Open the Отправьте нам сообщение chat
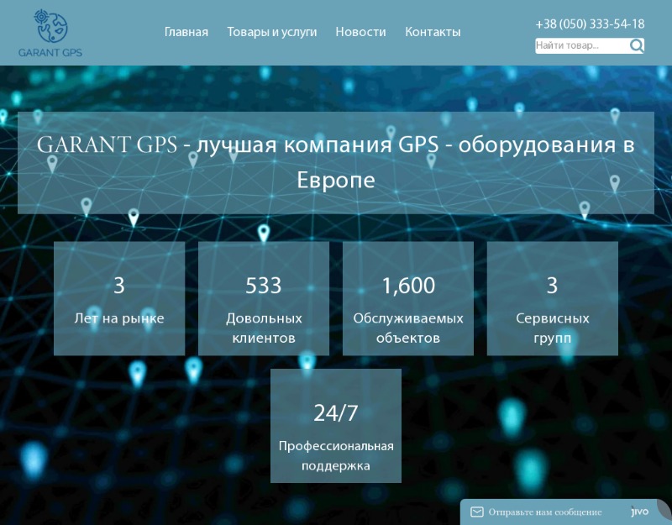The width and height of the screenshot is (672, 525). 545,512
